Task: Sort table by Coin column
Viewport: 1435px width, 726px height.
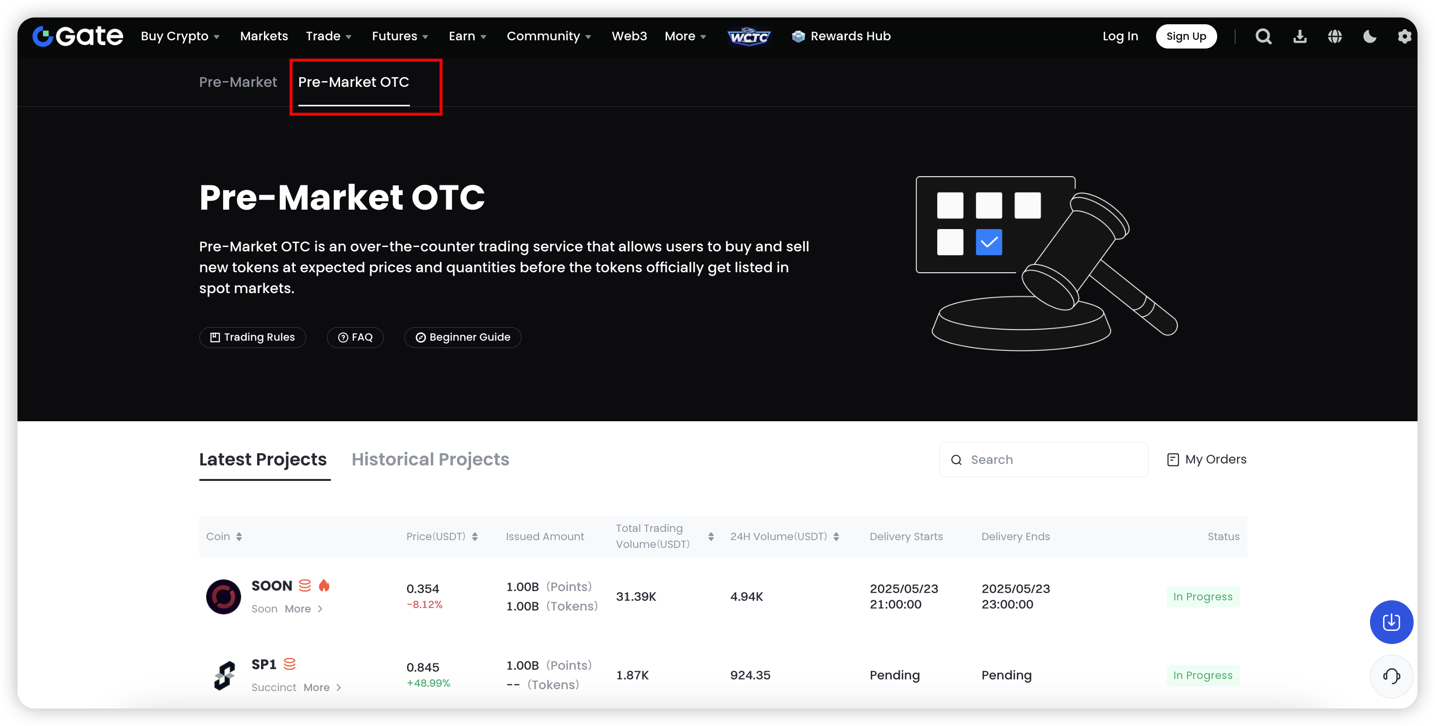Action: (x=238, y=537)
